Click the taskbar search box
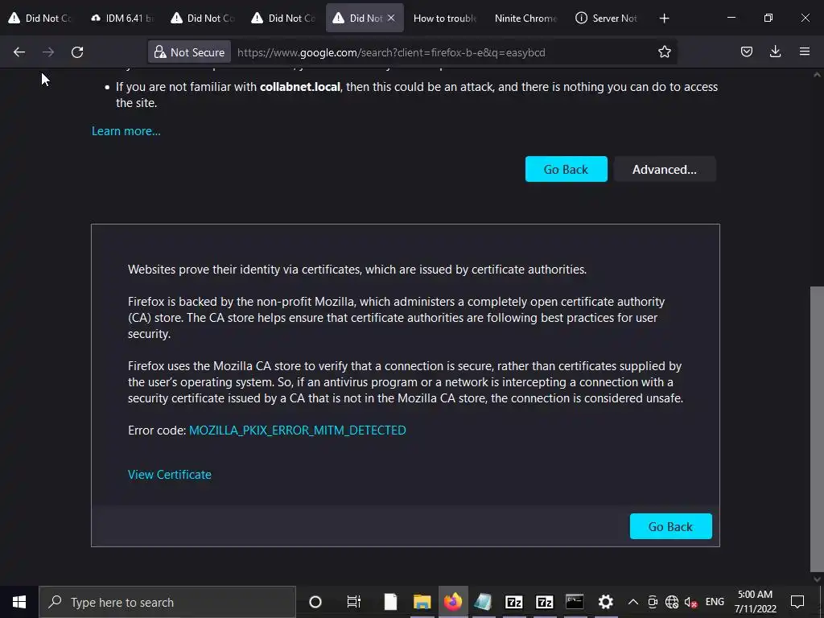 [x=167, y=602]
